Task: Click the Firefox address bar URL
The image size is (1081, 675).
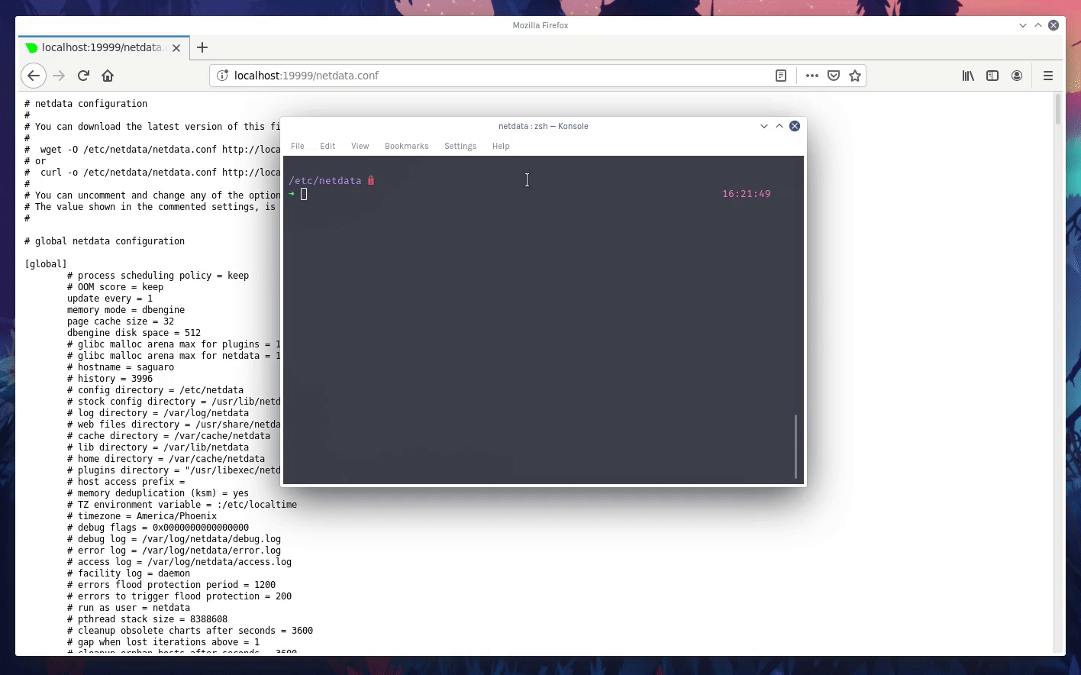Action: (306, 76)
